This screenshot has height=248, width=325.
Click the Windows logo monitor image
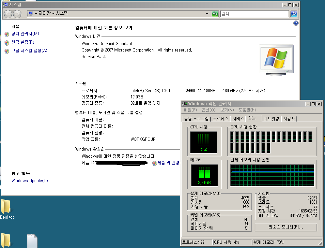[x=276, y=60]
